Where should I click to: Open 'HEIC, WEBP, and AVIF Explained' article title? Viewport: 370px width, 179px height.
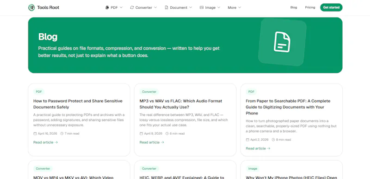click(x=182, y=177)
